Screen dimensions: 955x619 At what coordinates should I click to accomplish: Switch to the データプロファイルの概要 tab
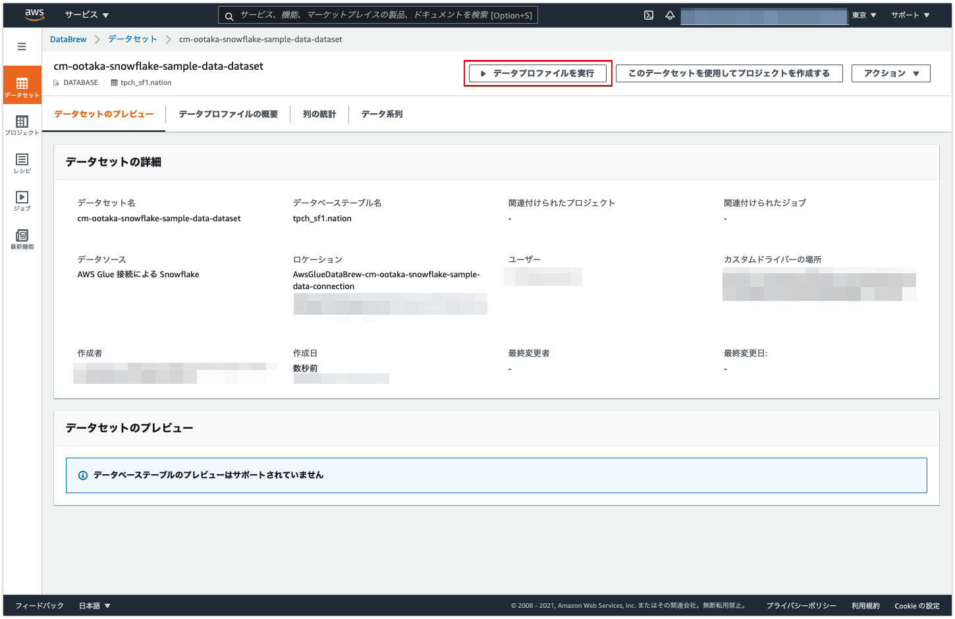point(227,114)
